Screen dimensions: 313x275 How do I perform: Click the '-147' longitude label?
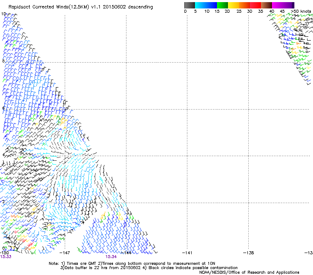tap(65, 253)
